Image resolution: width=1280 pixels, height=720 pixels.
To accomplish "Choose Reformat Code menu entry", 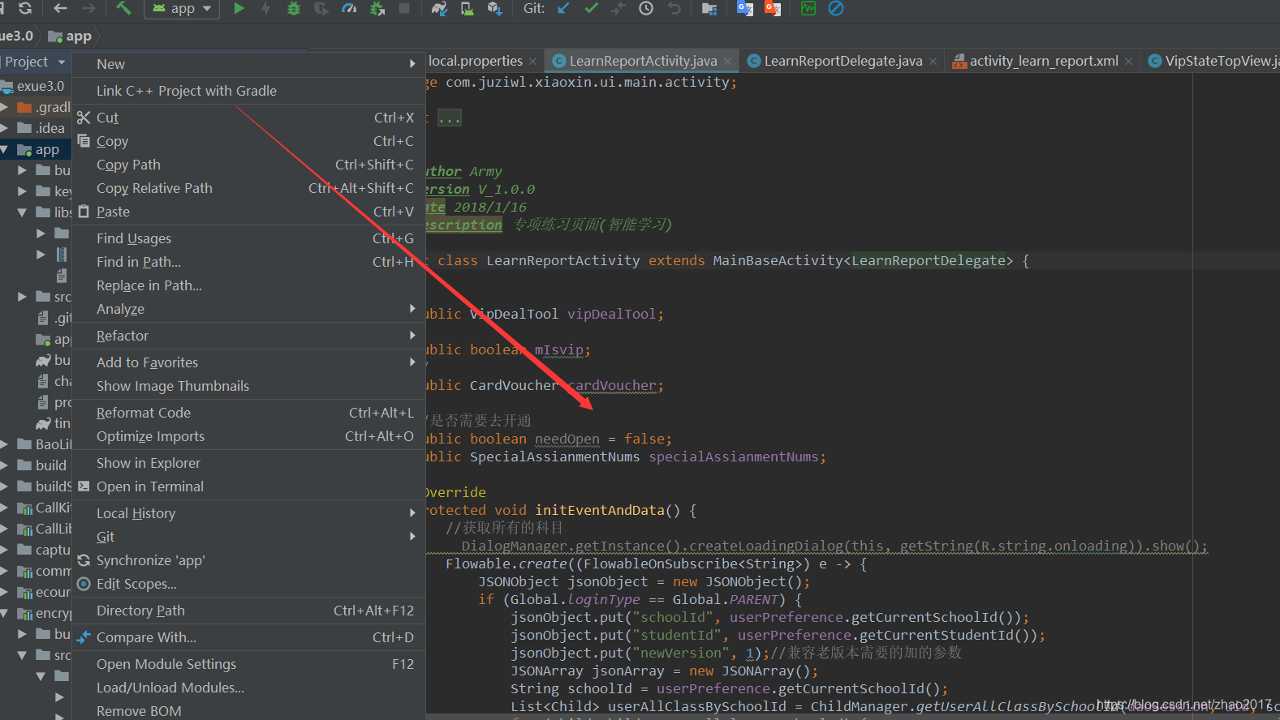I will coord(248,413).
